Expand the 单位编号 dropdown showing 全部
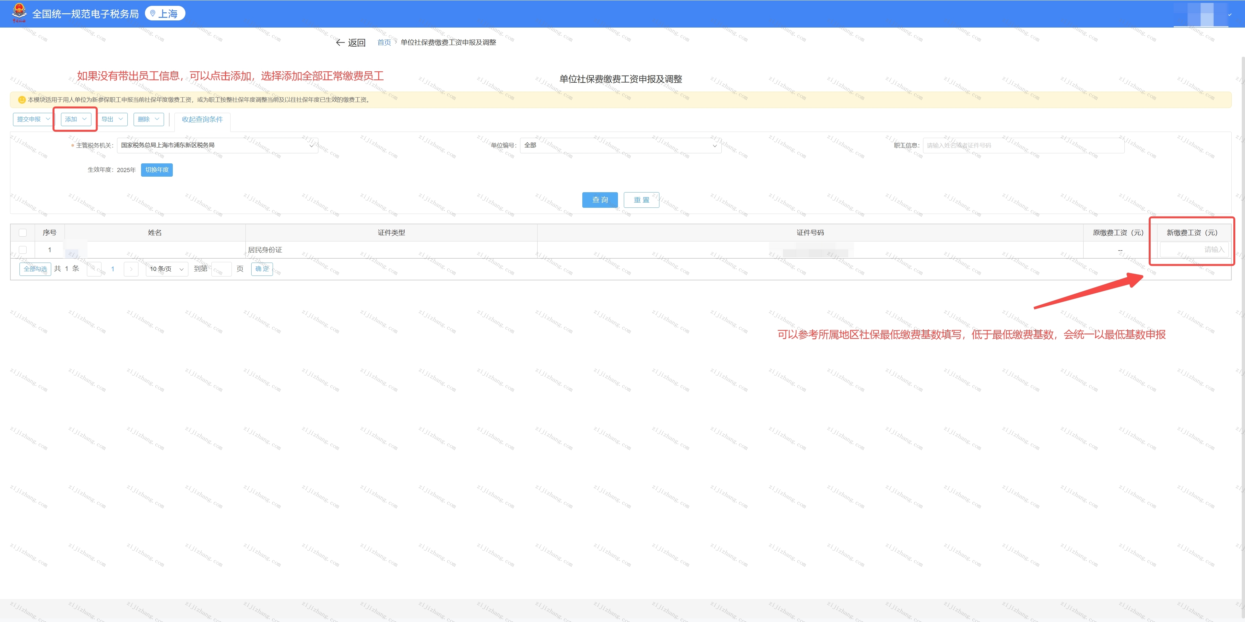This screenshot has height=622, width=1245. [x=621, y=146]
